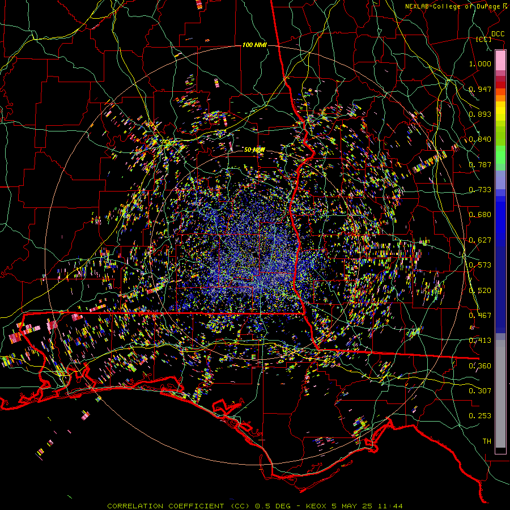Select the 0.307 scale value
The width and height of the screenshot is (510, 510).
pos(480,391)
